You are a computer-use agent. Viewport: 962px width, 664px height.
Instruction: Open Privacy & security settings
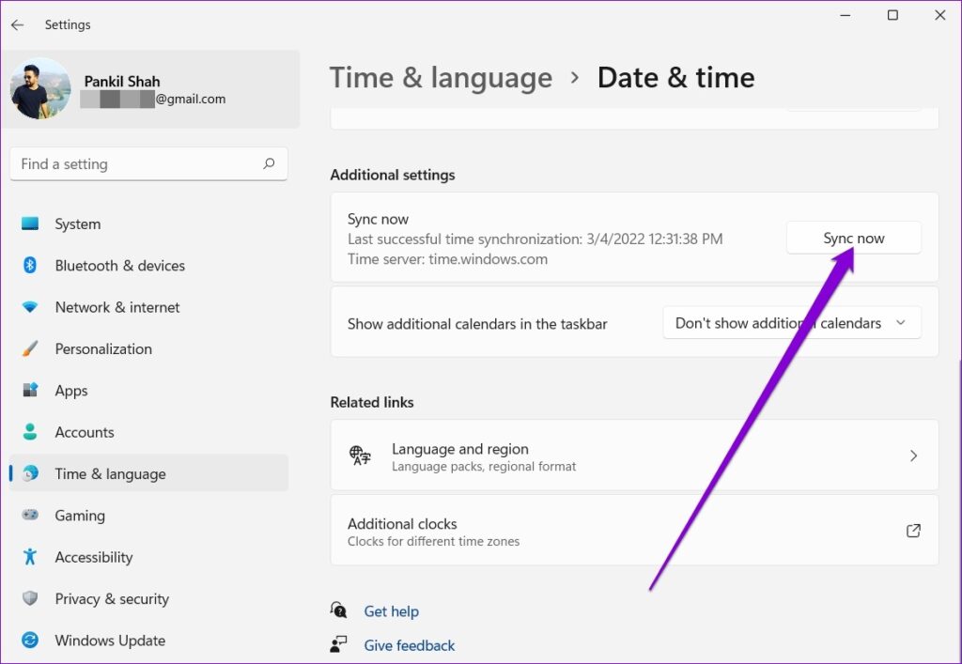(31, 599)
